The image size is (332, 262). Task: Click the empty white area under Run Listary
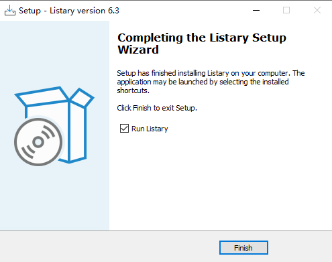coord(219,179)
